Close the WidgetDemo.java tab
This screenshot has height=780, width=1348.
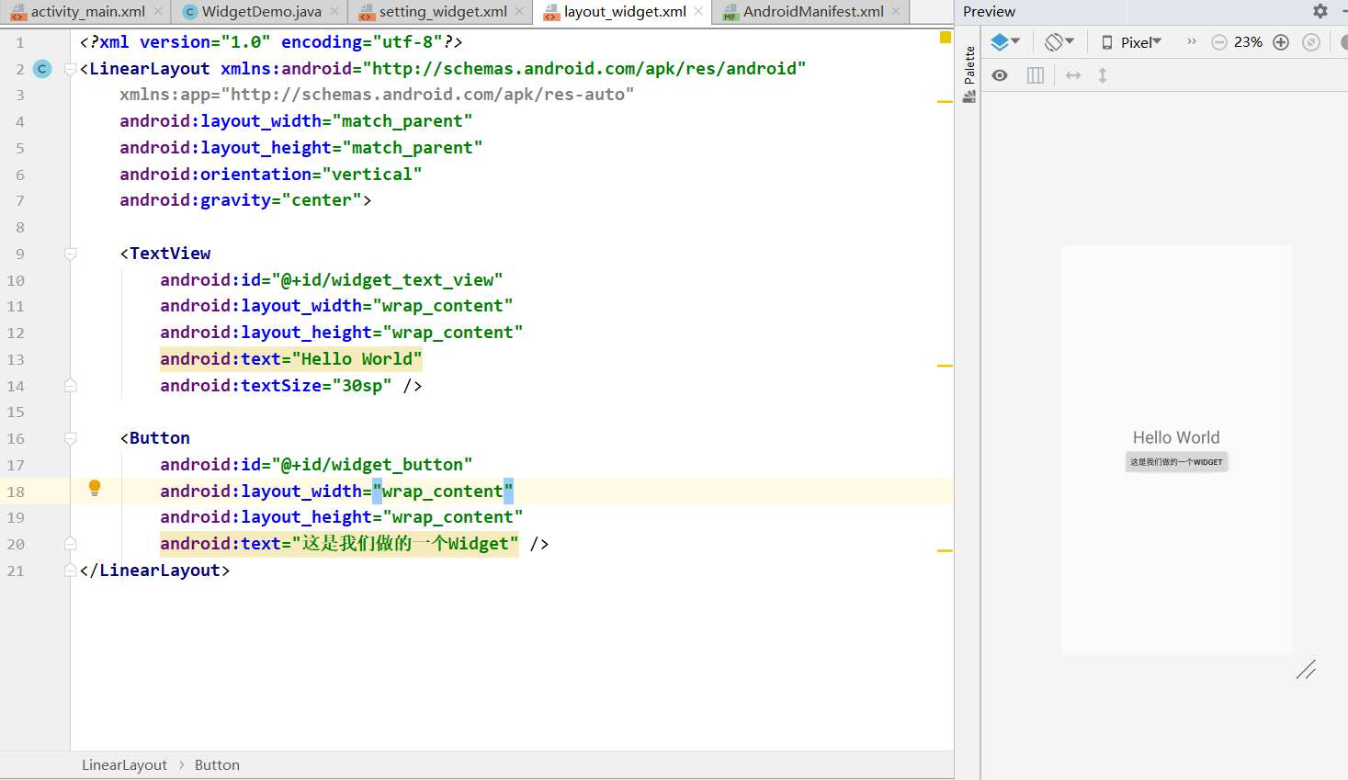click(334, 12)
